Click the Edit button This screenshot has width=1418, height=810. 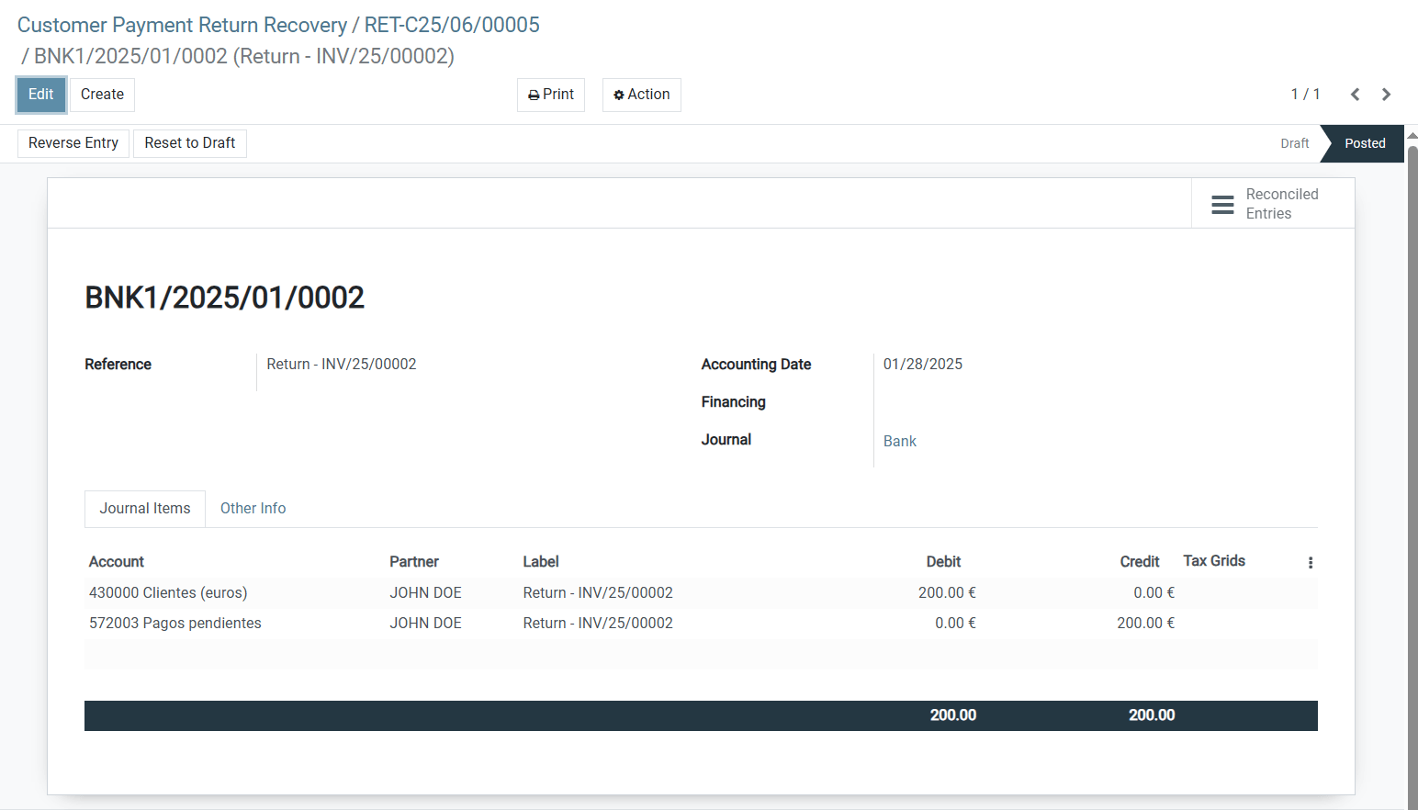(x=40, y=95)
